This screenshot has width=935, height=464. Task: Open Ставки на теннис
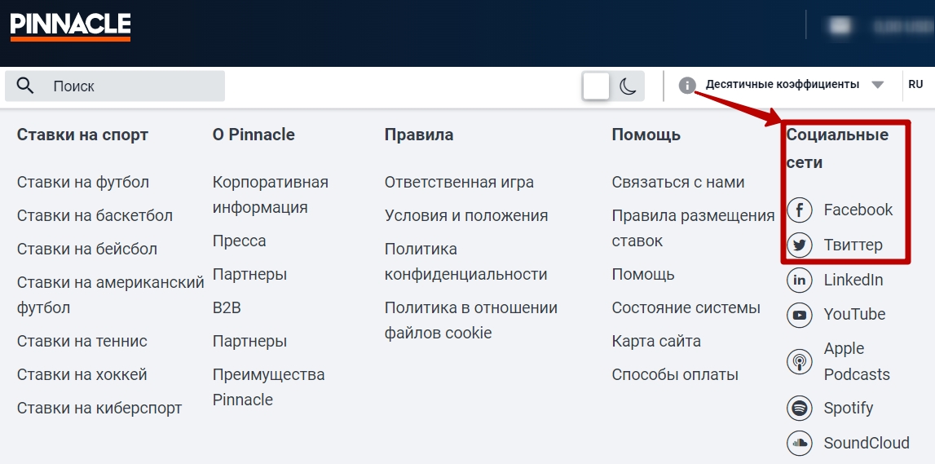[82, 342]
